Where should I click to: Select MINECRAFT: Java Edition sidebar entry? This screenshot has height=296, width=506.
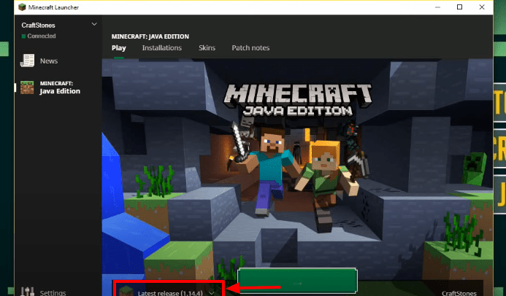click(x=58, y=87)
